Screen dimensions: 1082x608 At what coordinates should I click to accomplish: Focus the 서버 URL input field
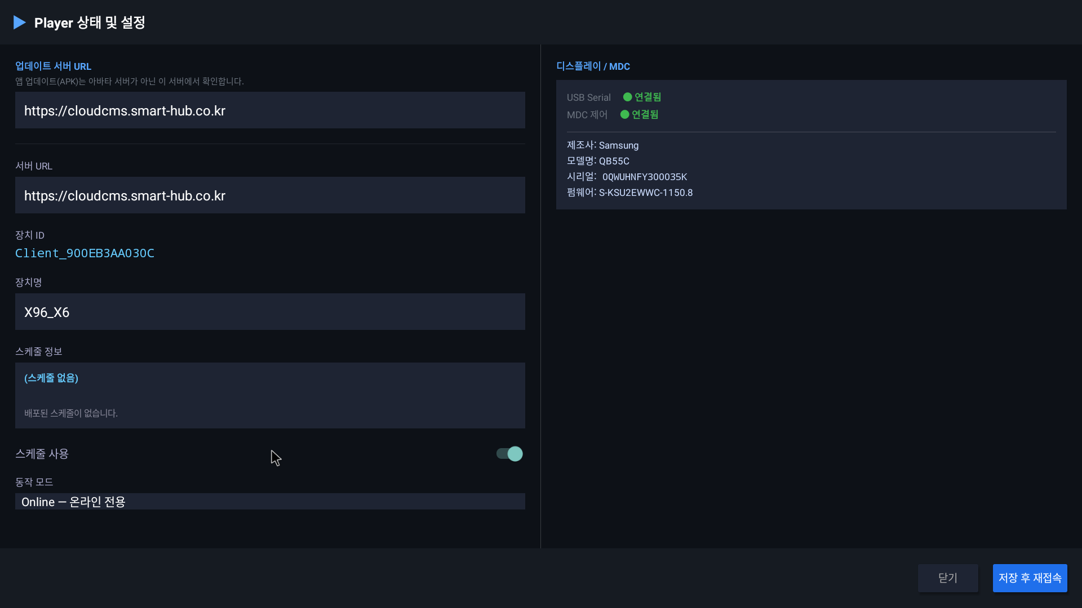(x=270, y=195)
